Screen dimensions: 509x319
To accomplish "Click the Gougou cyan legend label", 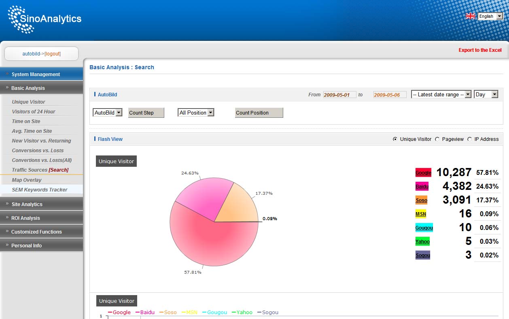I will 424,228.
